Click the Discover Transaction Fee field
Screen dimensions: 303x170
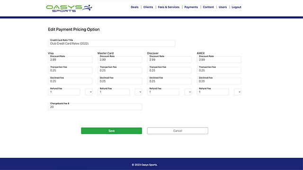[169, 70]
